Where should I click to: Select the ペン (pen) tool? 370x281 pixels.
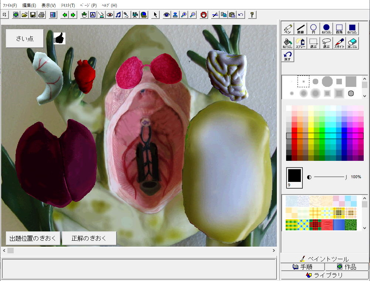pos(288,29)
